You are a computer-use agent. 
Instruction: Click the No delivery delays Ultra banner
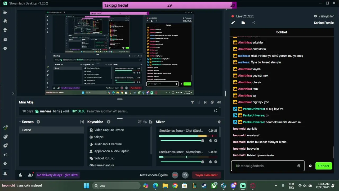click(x=57, y=175)
